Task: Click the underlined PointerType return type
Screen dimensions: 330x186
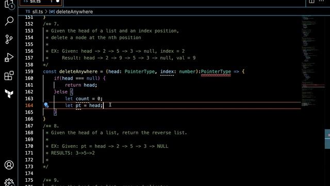Action: tap(216, 71)
